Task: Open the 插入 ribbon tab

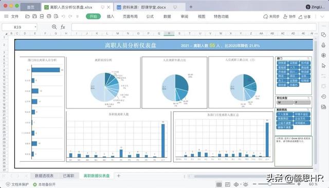Action: click(111, 16)
